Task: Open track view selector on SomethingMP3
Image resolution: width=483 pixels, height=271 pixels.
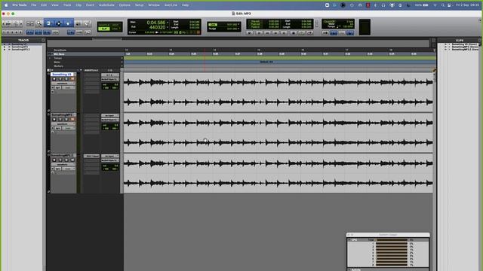Action: (63, 123)
